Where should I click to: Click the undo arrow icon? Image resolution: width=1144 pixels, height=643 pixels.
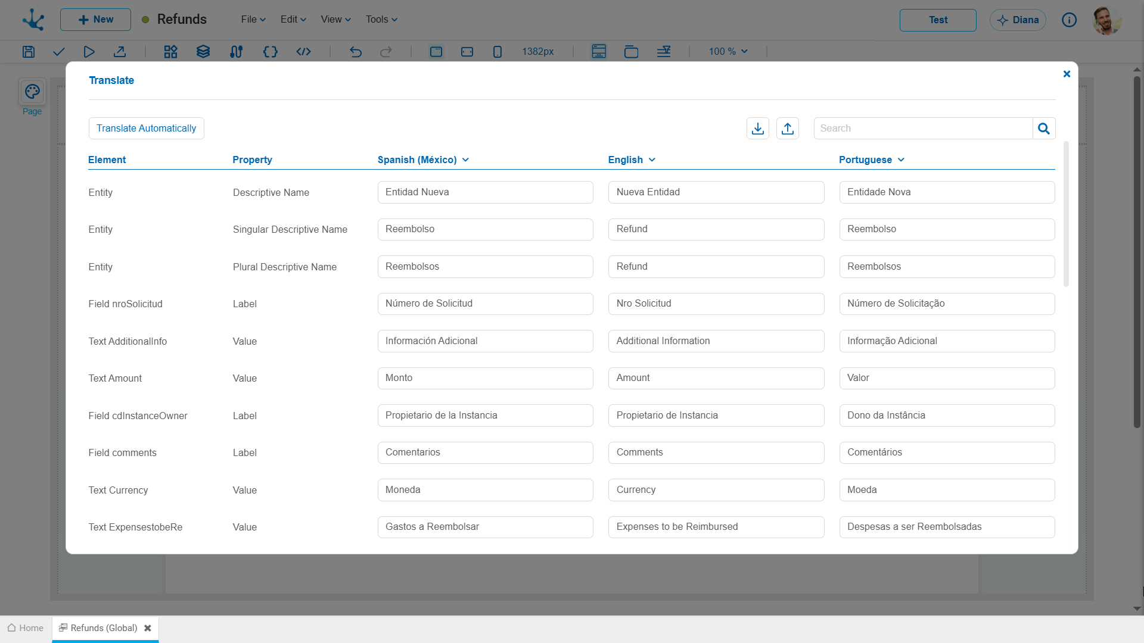coord(356,52)
